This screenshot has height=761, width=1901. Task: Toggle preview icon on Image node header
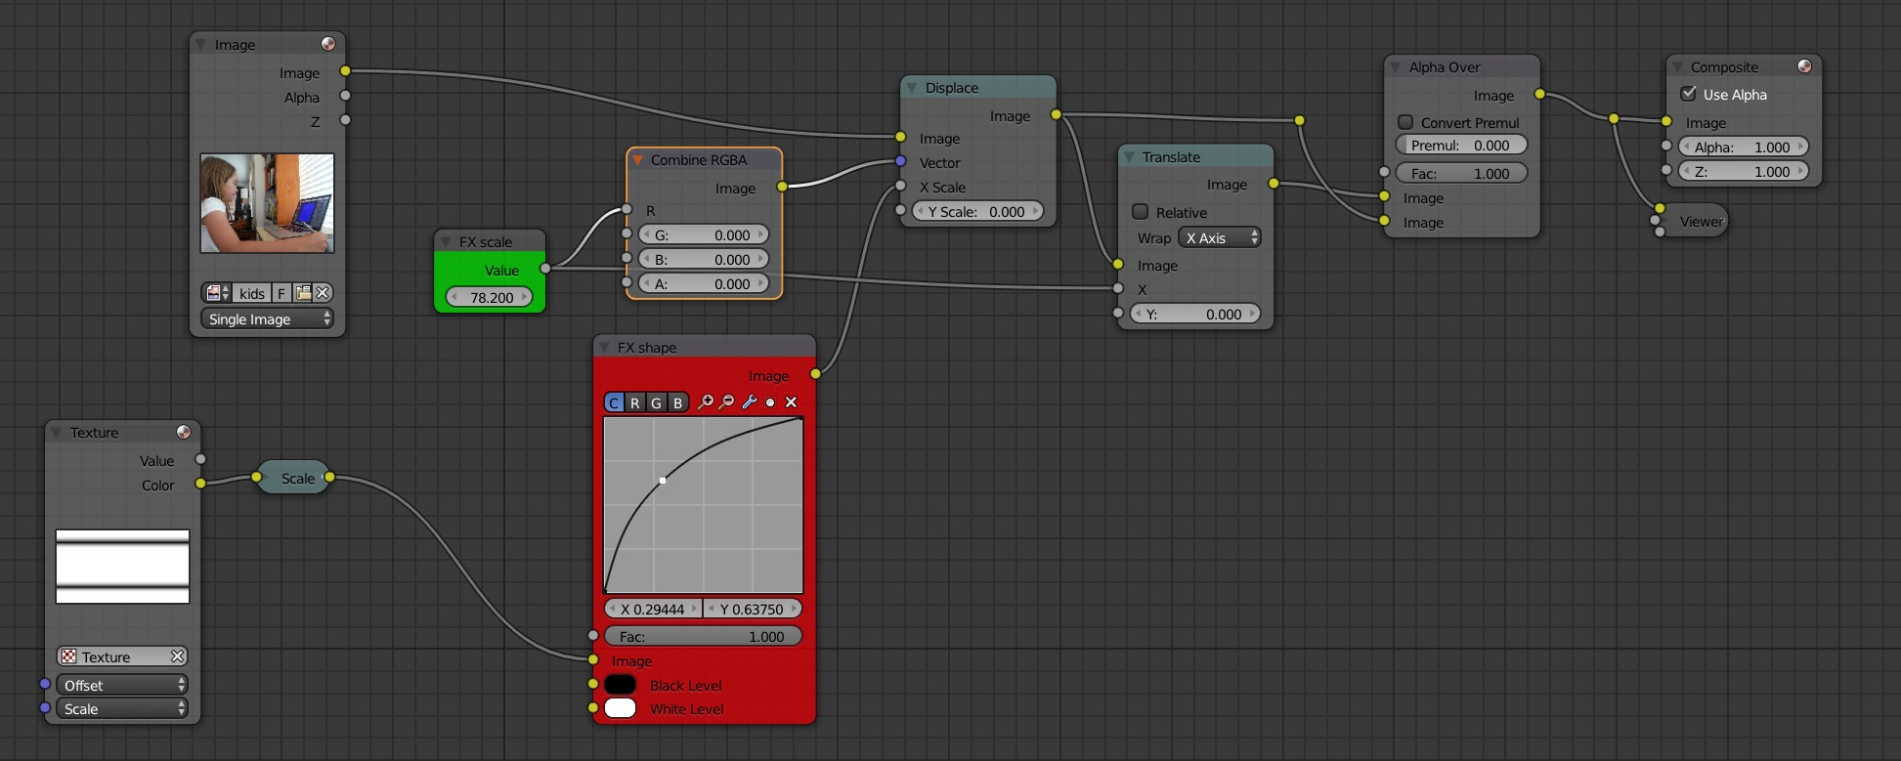(x=328, y=44)
